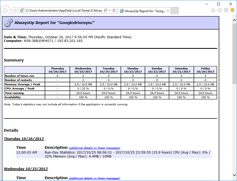Image resolution: width=237 pixels, height=181 pixels.
Task: Click the scrollbar up arrow
Action: coord(234,20)
